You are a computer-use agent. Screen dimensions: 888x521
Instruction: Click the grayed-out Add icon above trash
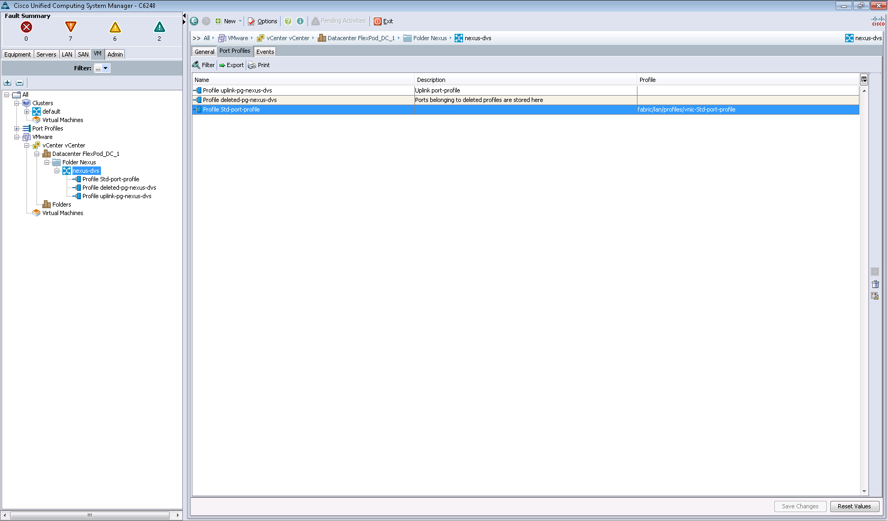[x=875, y=272]
